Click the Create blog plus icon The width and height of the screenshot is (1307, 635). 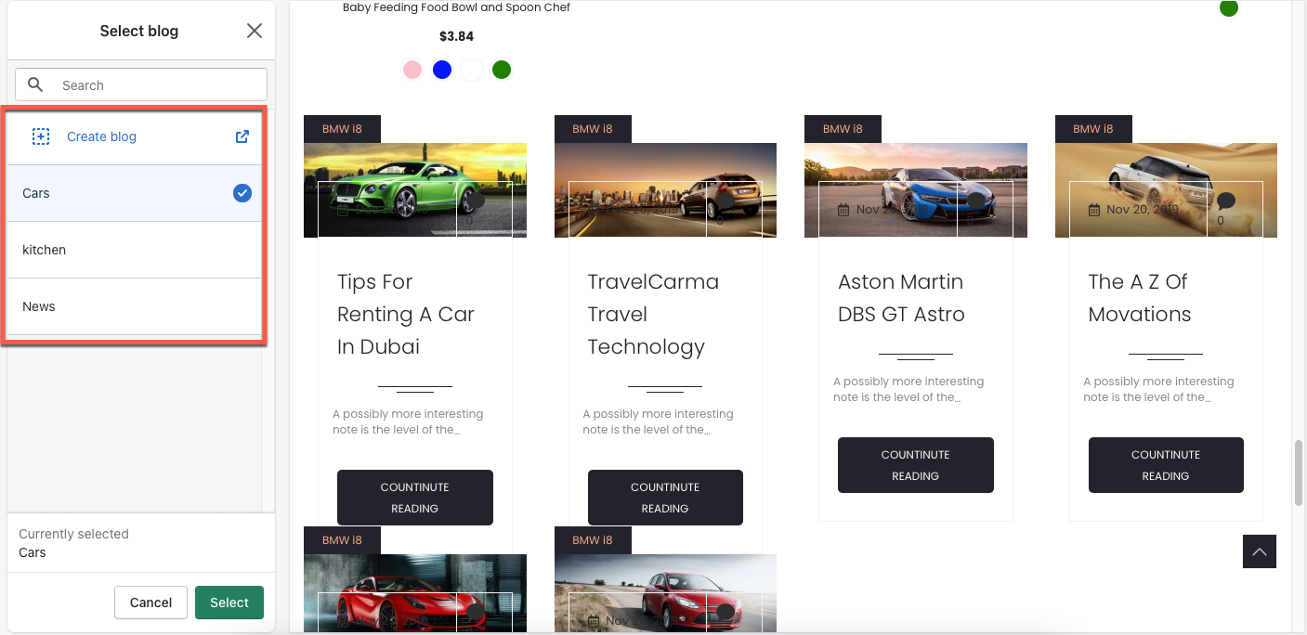pos(41,136)
